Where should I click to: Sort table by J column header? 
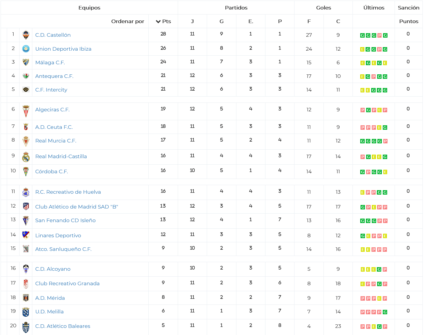pyautogui.click(x=192, y=21)
